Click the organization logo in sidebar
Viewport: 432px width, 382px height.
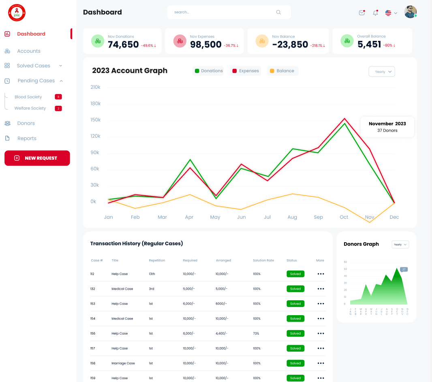tap(17, 13)
